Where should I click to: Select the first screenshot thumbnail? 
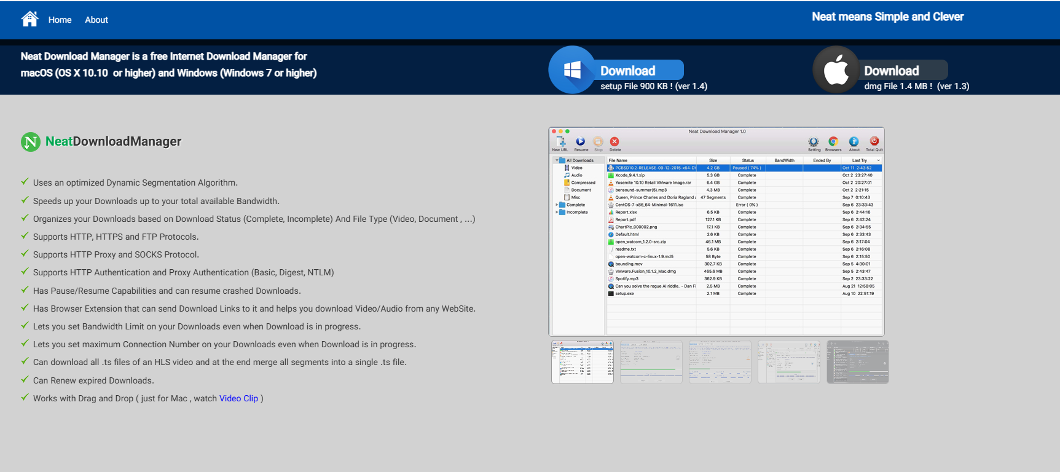point(583,362)
